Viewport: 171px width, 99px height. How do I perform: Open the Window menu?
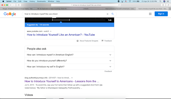pos(51,1)
